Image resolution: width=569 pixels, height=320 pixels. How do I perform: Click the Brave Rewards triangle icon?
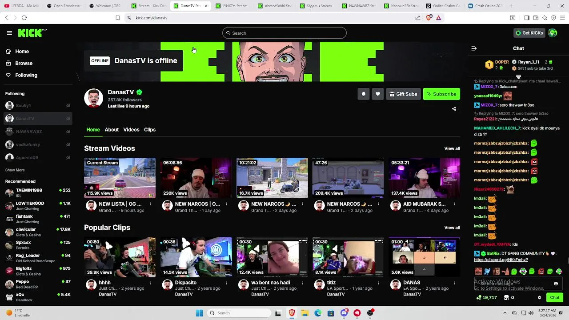click(x=438, y=18)
